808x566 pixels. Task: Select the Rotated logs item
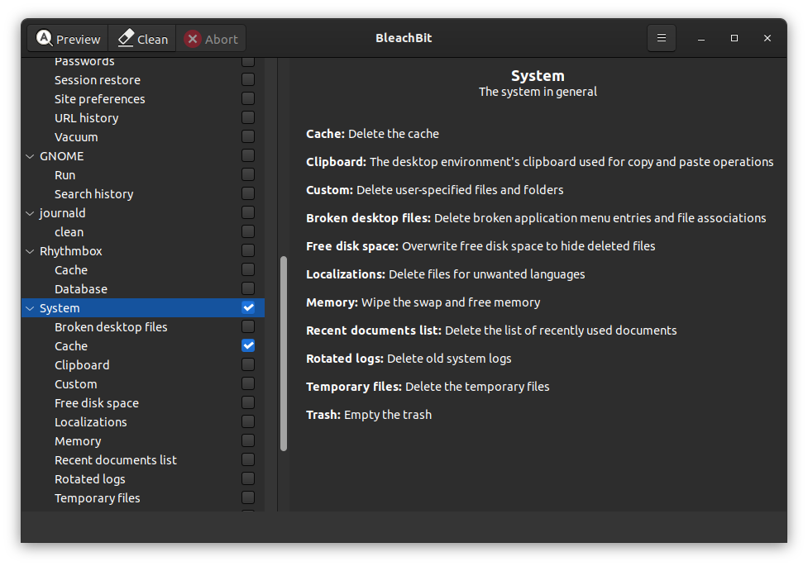click(x=90, y=479)
